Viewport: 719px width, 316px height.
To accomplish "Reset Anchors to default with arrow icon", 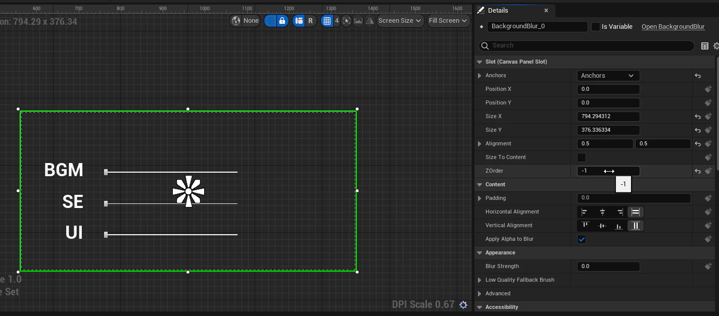I will [x=698, y=76].
